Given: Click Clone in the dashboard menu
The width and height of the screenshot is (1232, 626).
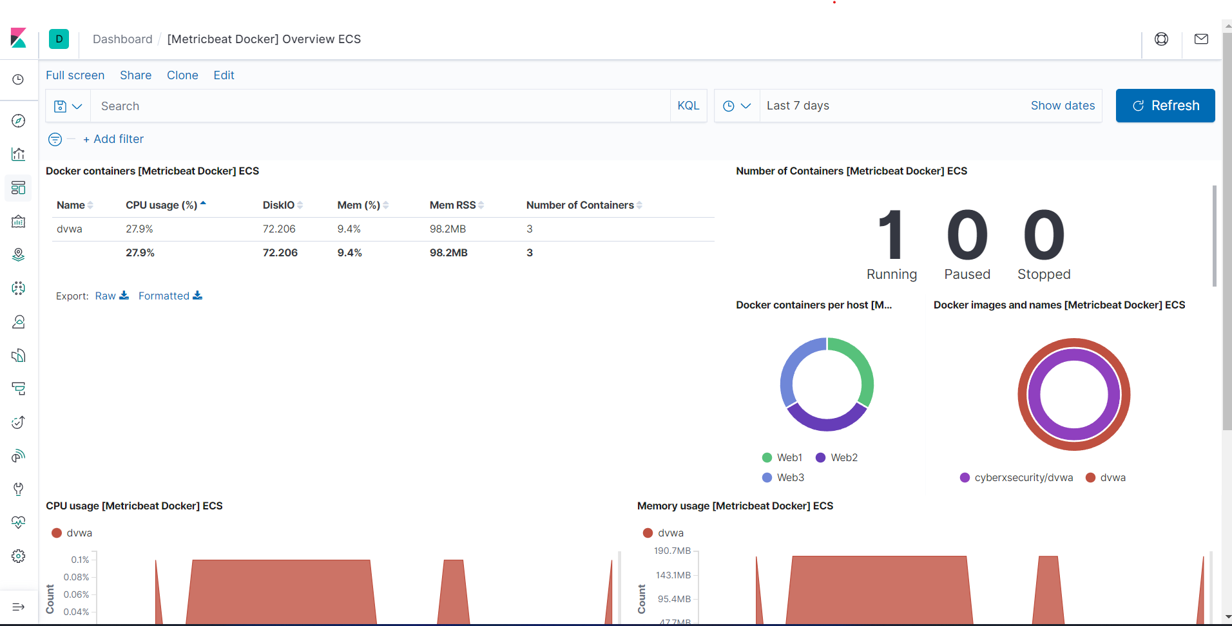Looking at the screenshot, I should 182,75.
